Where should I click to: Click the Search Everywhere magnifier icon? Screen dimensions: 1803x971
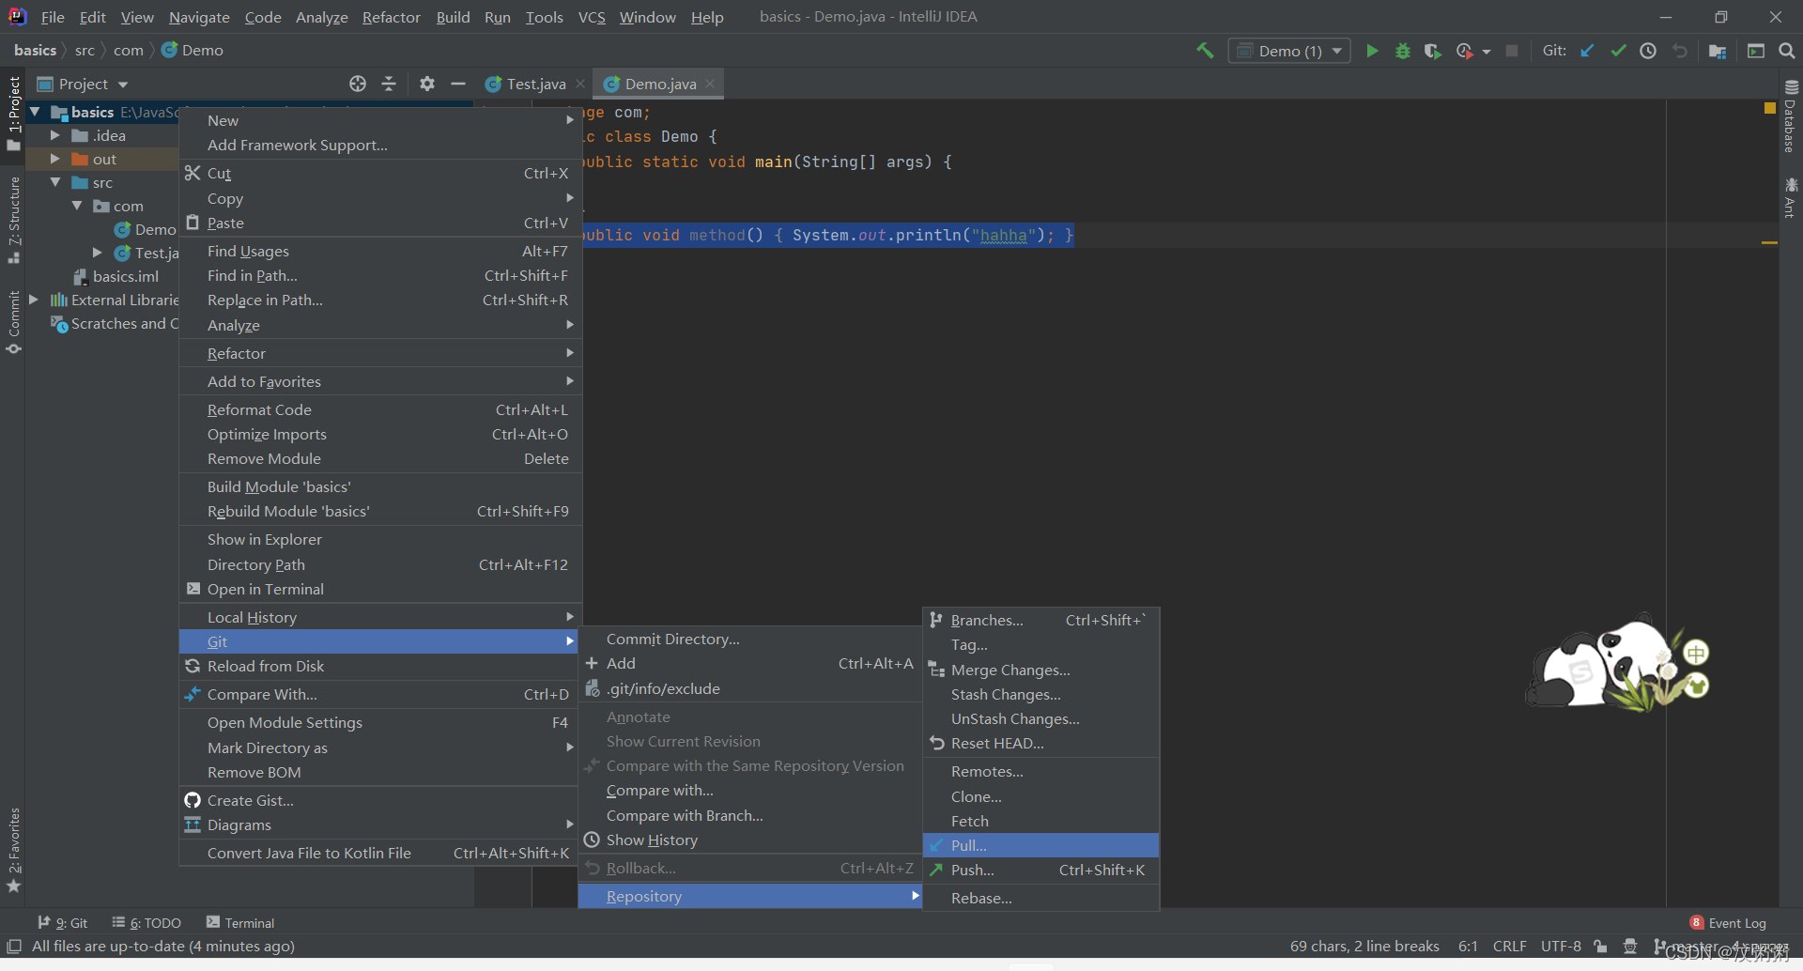tap(1787, 51)
